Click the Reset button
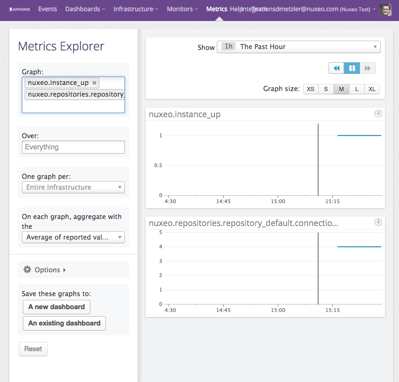Screen dimensions: 399x382 coord(33,349)
